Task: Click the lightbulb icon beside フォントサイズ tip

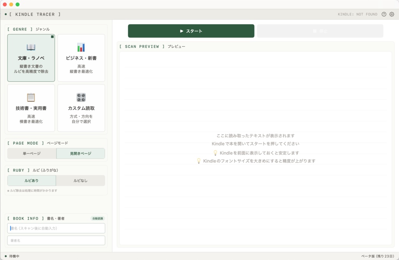Action: pos(199,161)
